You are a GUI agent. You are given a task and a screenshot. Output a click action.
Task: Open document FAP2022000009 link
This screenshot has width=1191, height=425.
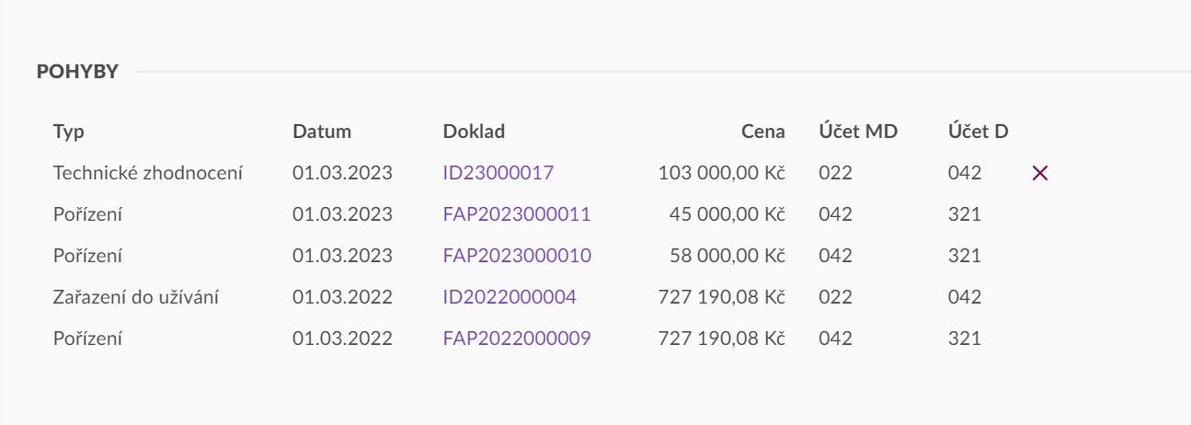point(517,339)
